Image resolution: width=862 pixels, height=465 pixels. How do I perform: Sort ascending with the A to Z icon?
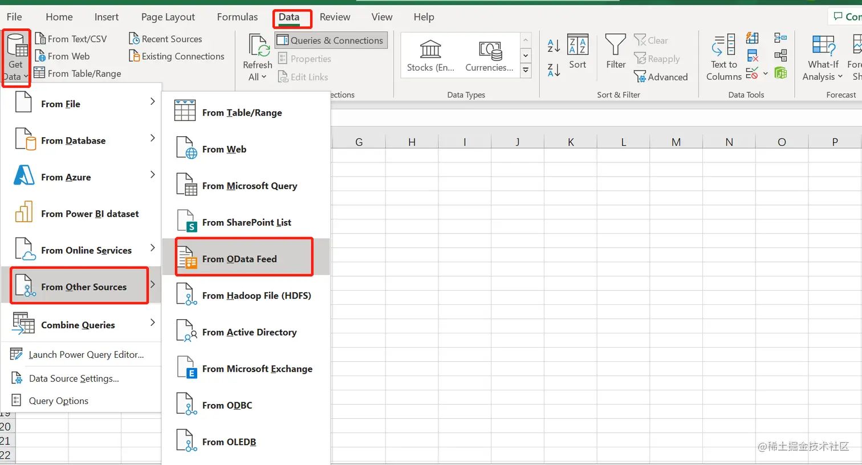[553, 46]
